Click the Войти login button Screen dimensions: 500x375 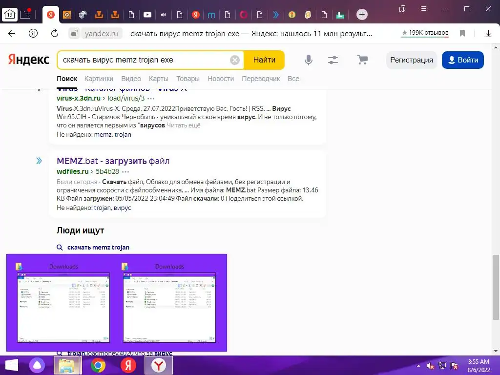pos(463,60)
